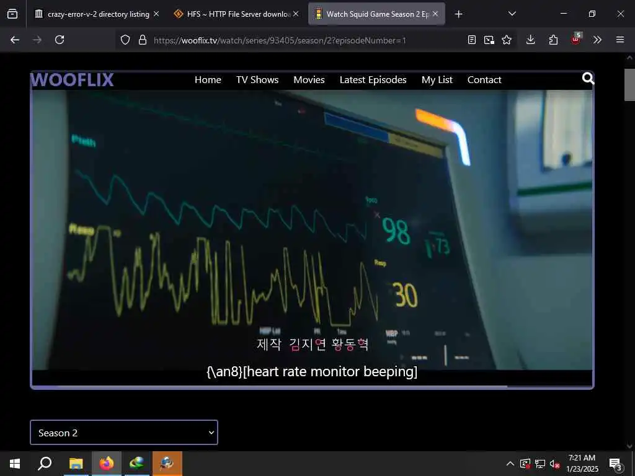Screen dimensions: 635x476
Task: Open the highlighted orange taskbar app
Action: coord(167,464)
